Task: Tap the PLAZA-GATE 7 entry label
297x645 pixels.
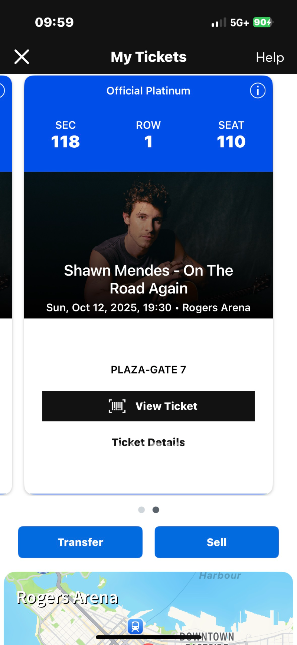Action: coord(148,369)
